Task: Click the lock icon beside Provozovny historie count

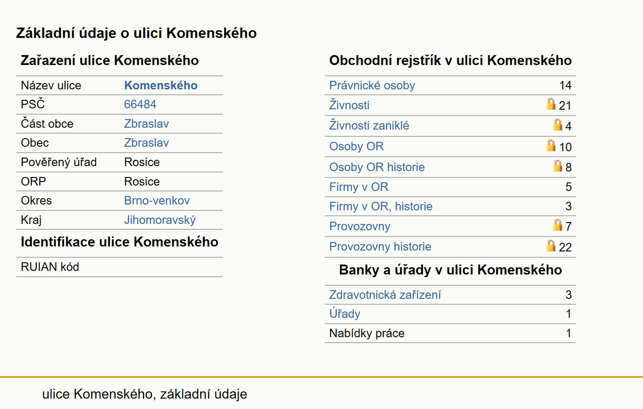Action: click(x=551, y=246)
